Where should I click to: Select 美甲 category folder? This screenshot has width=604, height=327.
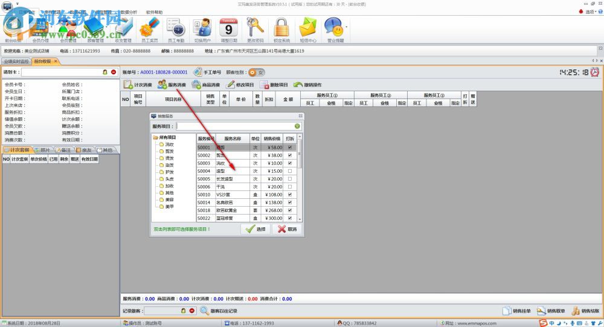[167, 207]
